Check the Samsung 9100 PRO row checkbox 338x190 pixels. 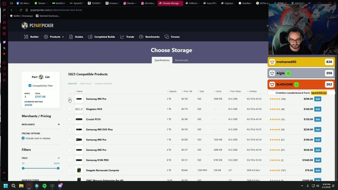(69, 160)
